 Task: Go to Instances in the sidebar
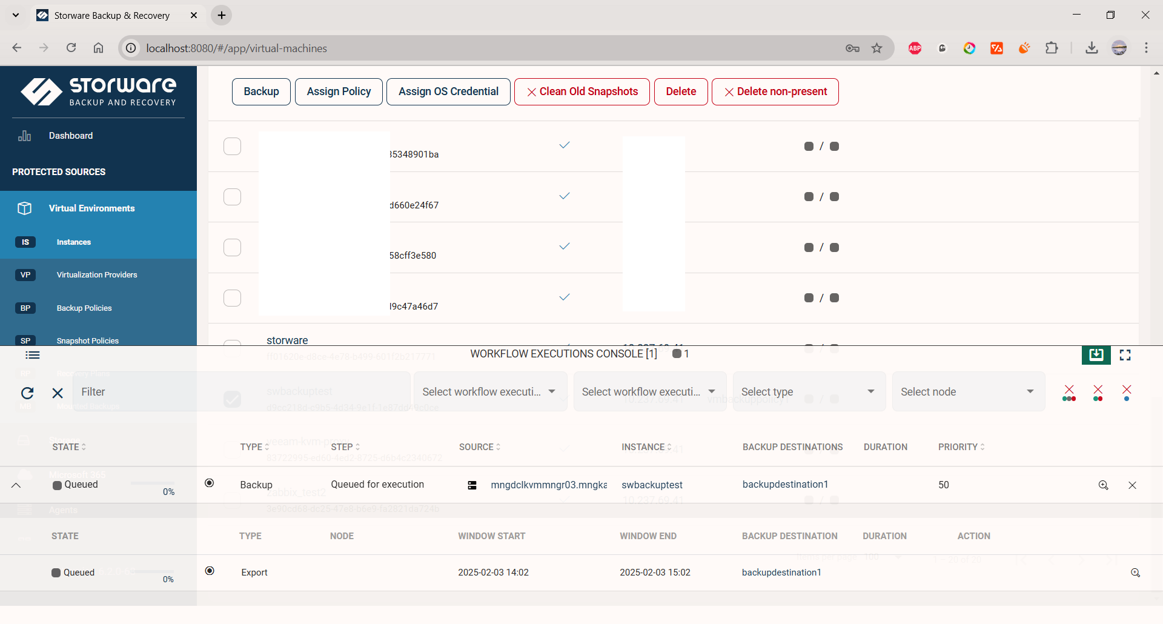(x=74, y=242)
